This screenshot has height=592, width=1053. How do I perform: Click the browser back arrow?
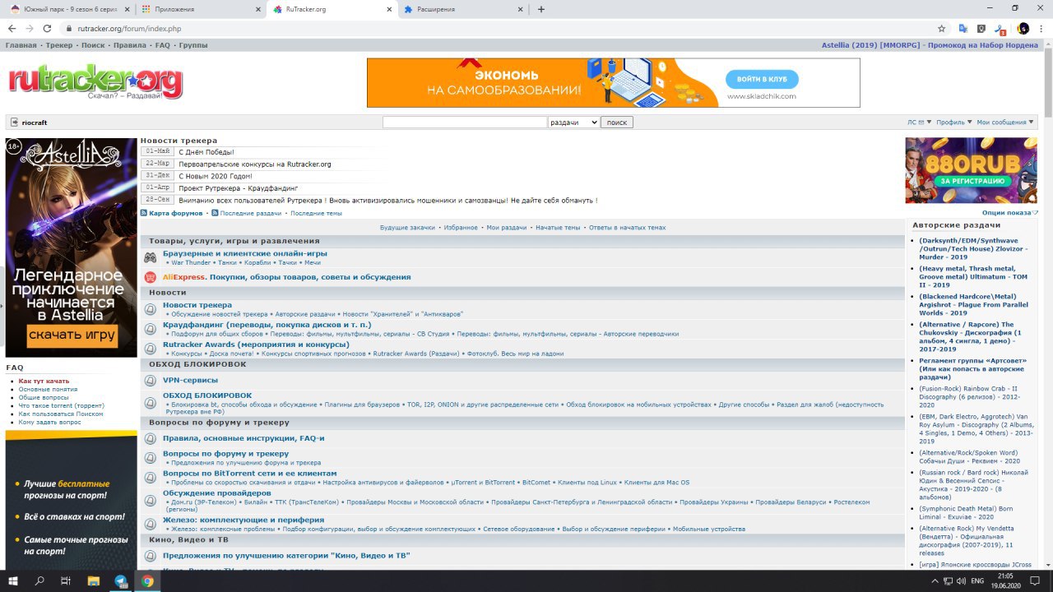12,28
